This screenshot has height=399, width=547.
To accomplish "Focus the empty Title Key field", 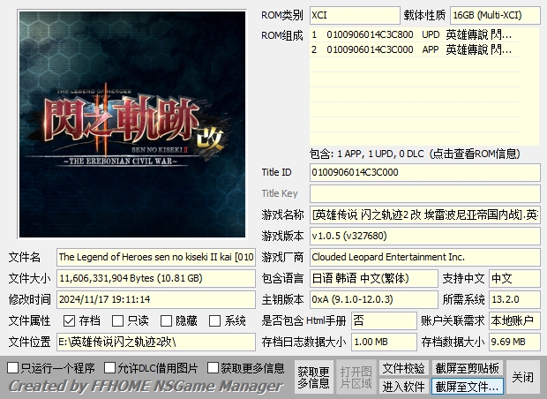I will click(423, 193).
